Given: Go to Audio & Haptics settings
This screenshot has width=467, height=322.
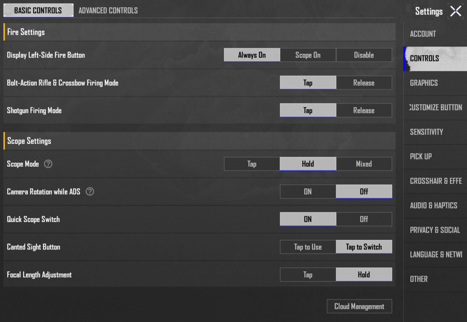Looking at the screenshot, I should click(x=433, y=205).
